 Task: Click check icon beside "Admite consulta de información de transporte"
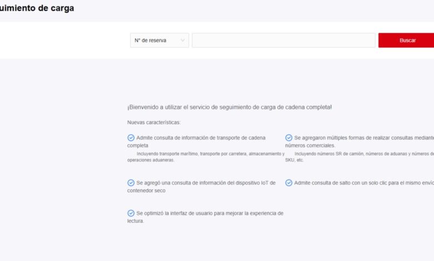click(x=131, y=138)
